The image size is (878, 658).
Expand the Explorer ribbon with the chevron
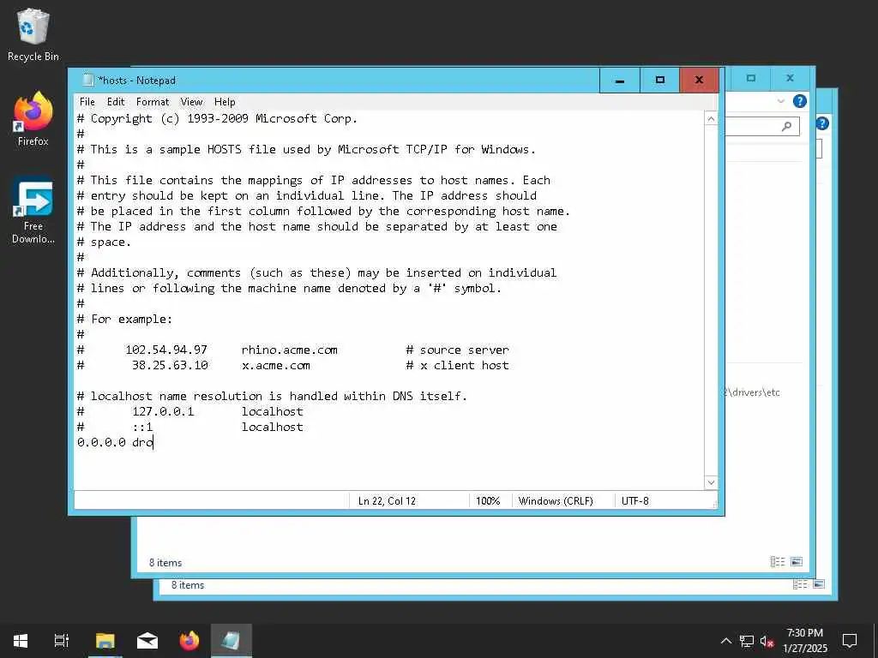(x=780, y=101)
